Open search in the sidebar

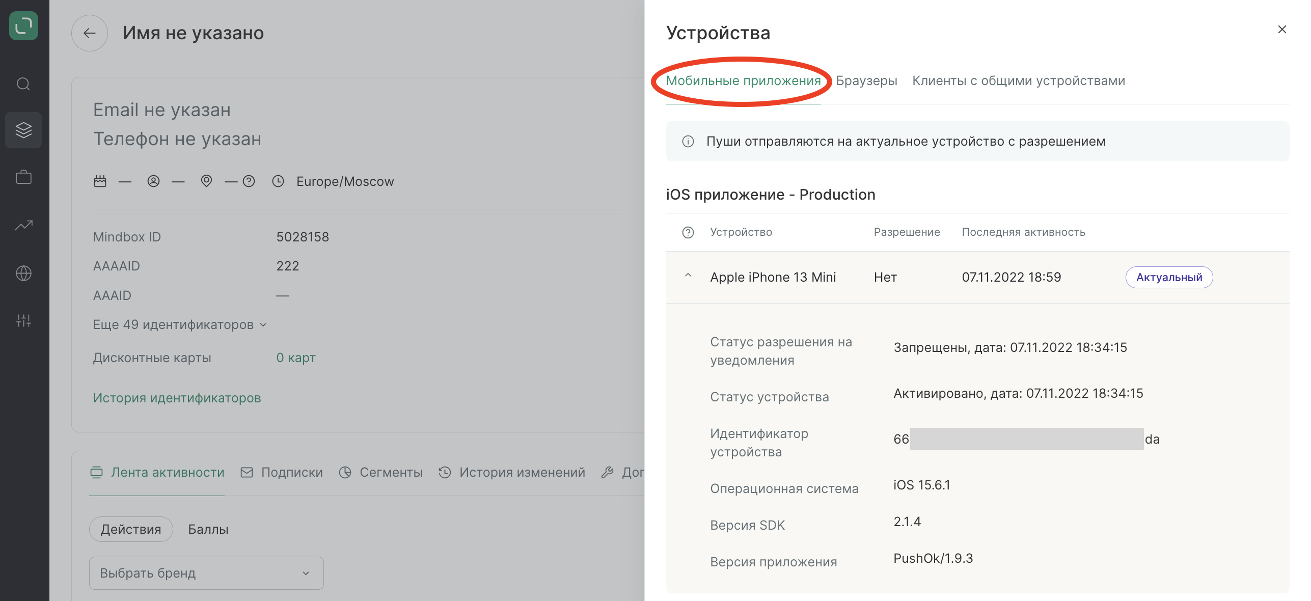coord(23,84)
